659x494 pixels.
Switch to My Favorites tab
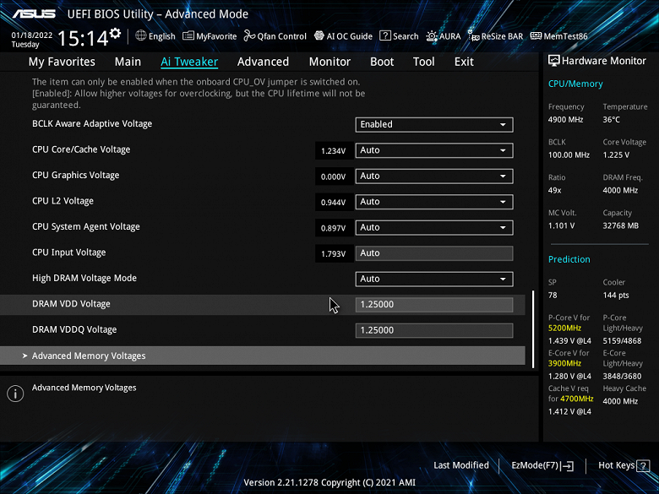pos(62,62)
